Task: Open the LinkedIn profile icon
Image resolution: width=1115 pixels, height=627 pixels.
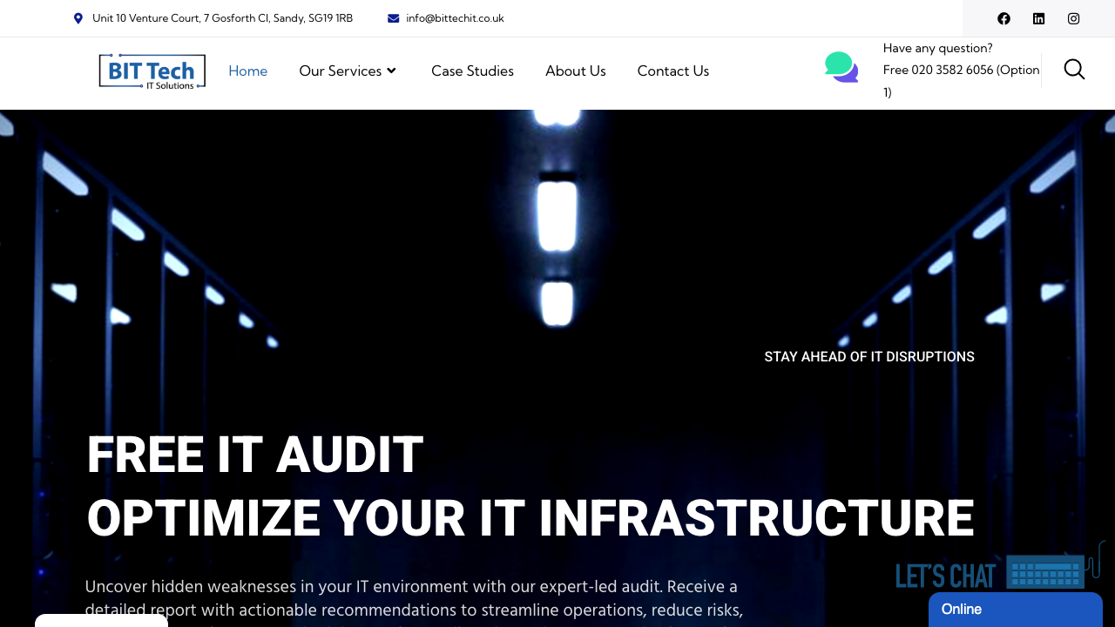Action: tap(1038, 18)
